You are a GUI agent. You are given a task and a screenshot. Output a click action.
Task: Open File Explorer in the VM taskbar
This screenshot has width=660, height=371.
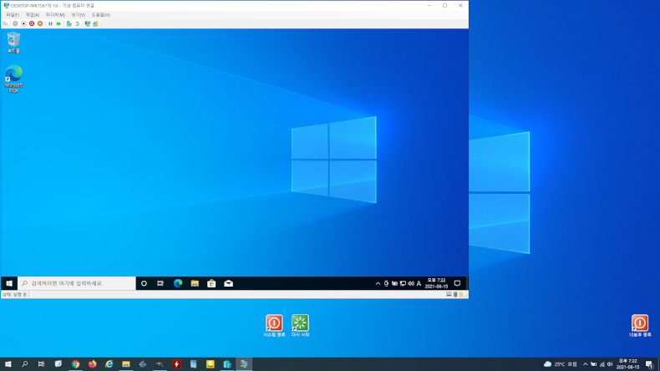(x=195, y=283)
